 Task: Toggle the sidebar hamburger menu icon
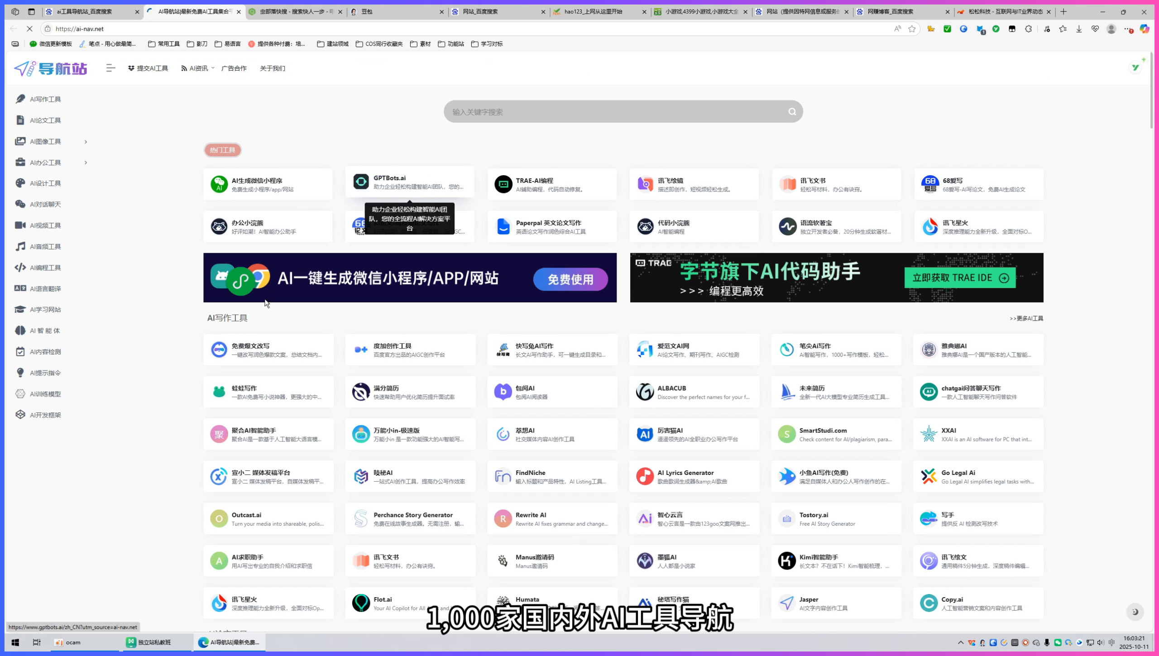[110, 68]
